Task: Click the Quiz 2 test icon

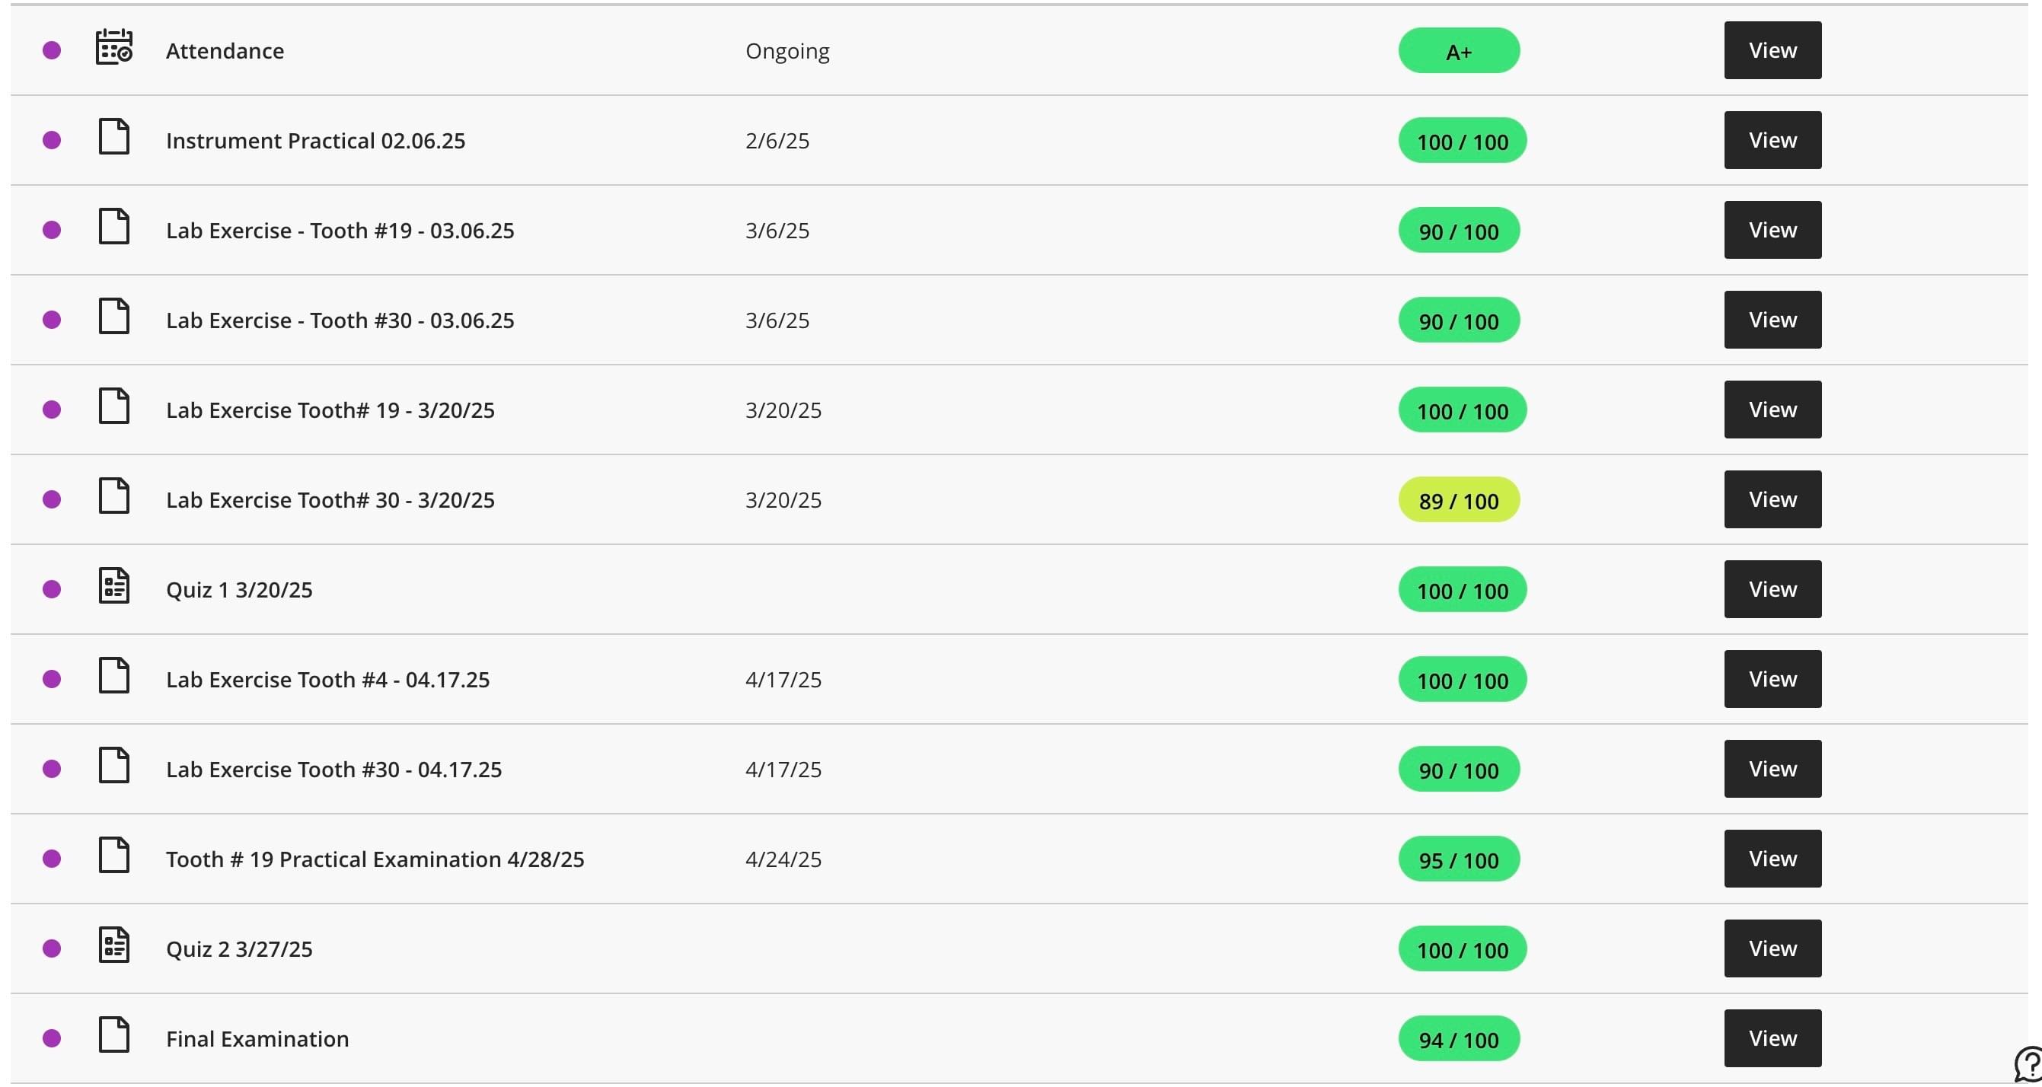Action: point(114,946)
